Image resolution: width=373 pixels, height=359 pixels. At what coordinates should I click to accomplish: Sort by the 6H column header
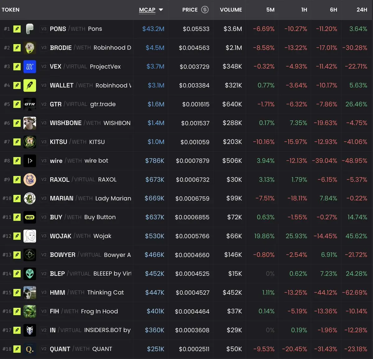334,10
